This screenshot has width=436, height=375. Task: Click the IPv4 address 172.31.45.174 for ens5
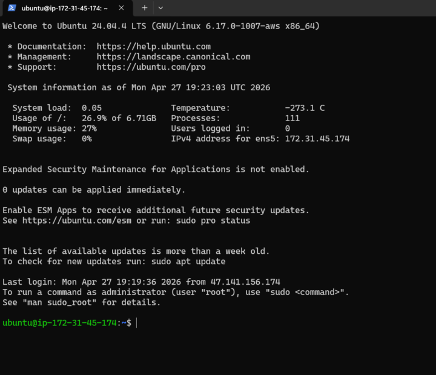[x=317, y=139]
